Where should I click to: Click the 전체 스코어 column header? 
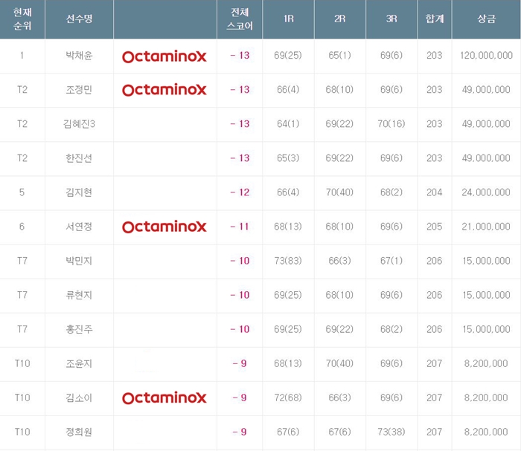[240, 19]
